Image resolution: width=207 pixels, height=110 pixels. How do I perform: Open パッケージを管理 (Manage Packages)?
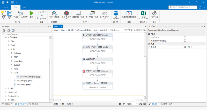[x=54, y=13]
